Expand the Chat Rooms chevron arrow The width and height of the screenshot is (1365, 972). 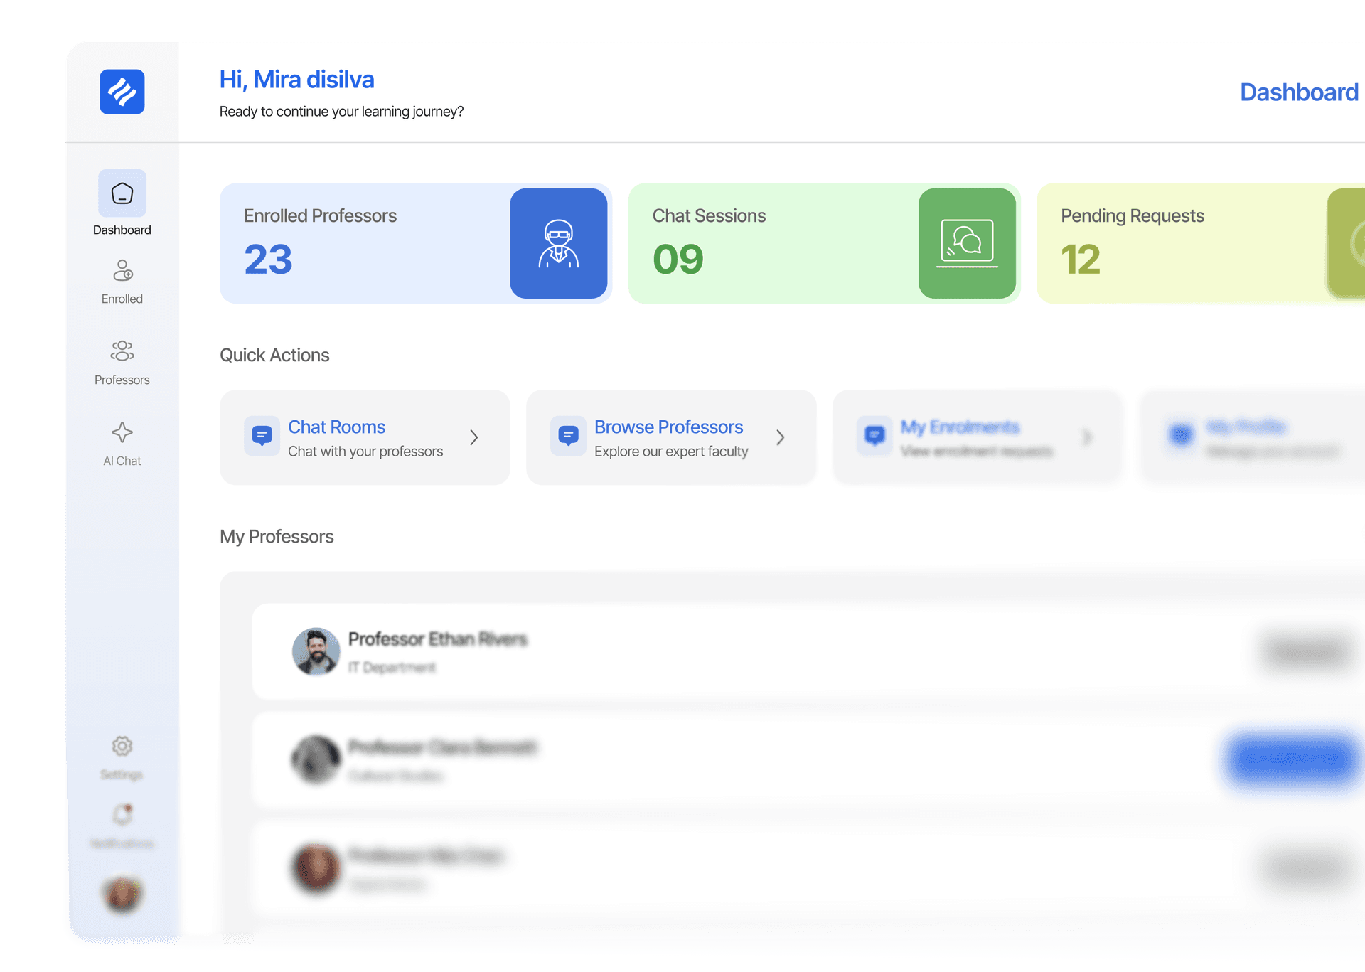[474, 437]
